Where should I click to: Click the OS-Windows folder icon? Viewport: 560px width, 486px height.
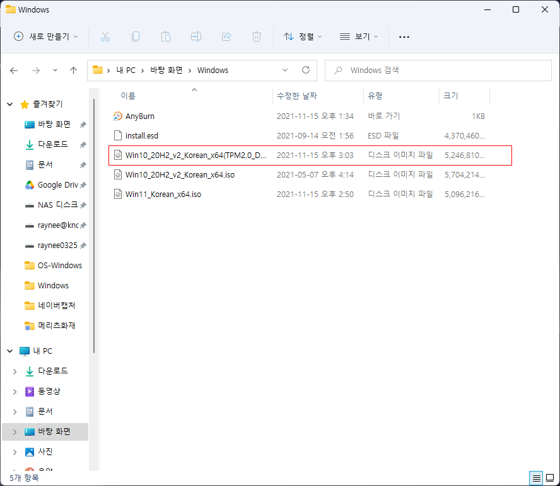point(29,265)
